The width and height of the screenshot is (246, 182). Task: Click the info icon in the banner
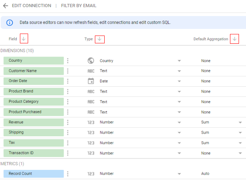10,23
